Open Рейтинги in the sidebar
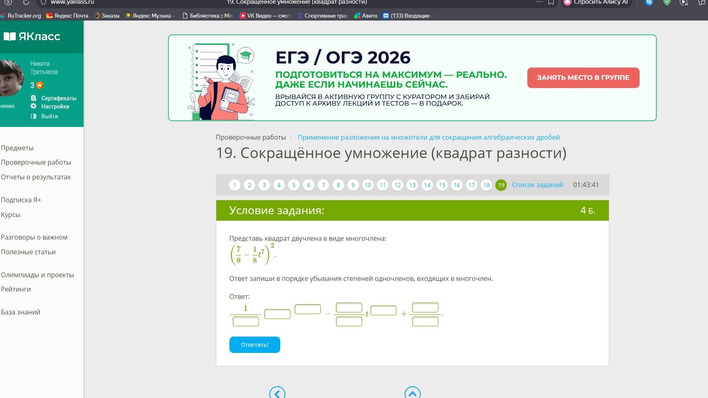 pyautogui.click(x=16, y=289)
